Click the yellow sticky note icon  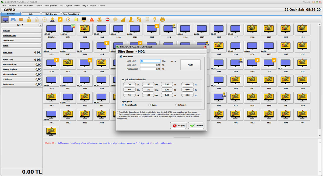pos(76,19)
